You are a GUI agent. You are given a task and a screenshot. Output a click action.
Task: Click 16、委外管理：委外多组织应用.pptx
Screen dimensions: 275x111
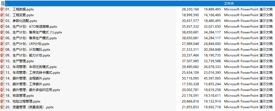pos(33,90)
